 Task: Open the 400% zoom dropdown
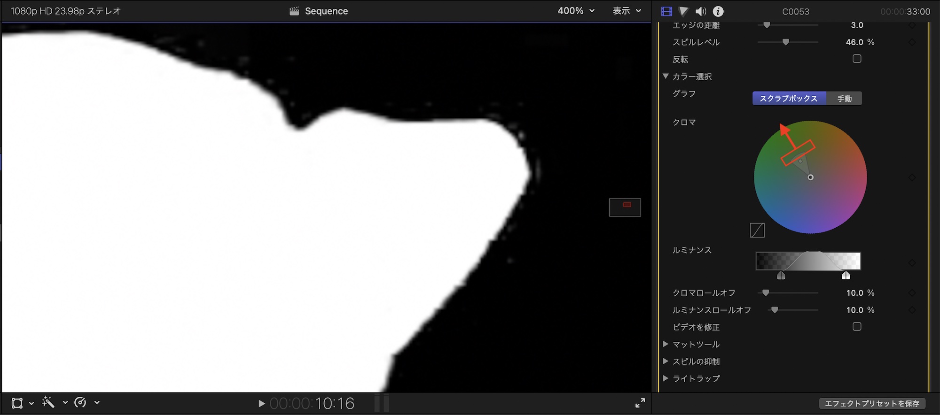coord(576,11)
